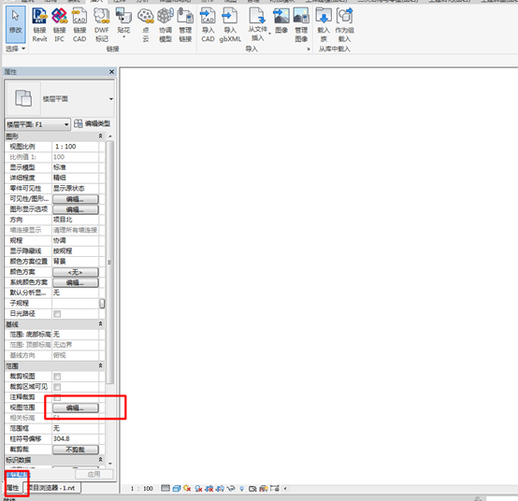The height and width of the screenshot is (501, 518).
Task: Click the Link IFC icon
Action: [60, 24]
